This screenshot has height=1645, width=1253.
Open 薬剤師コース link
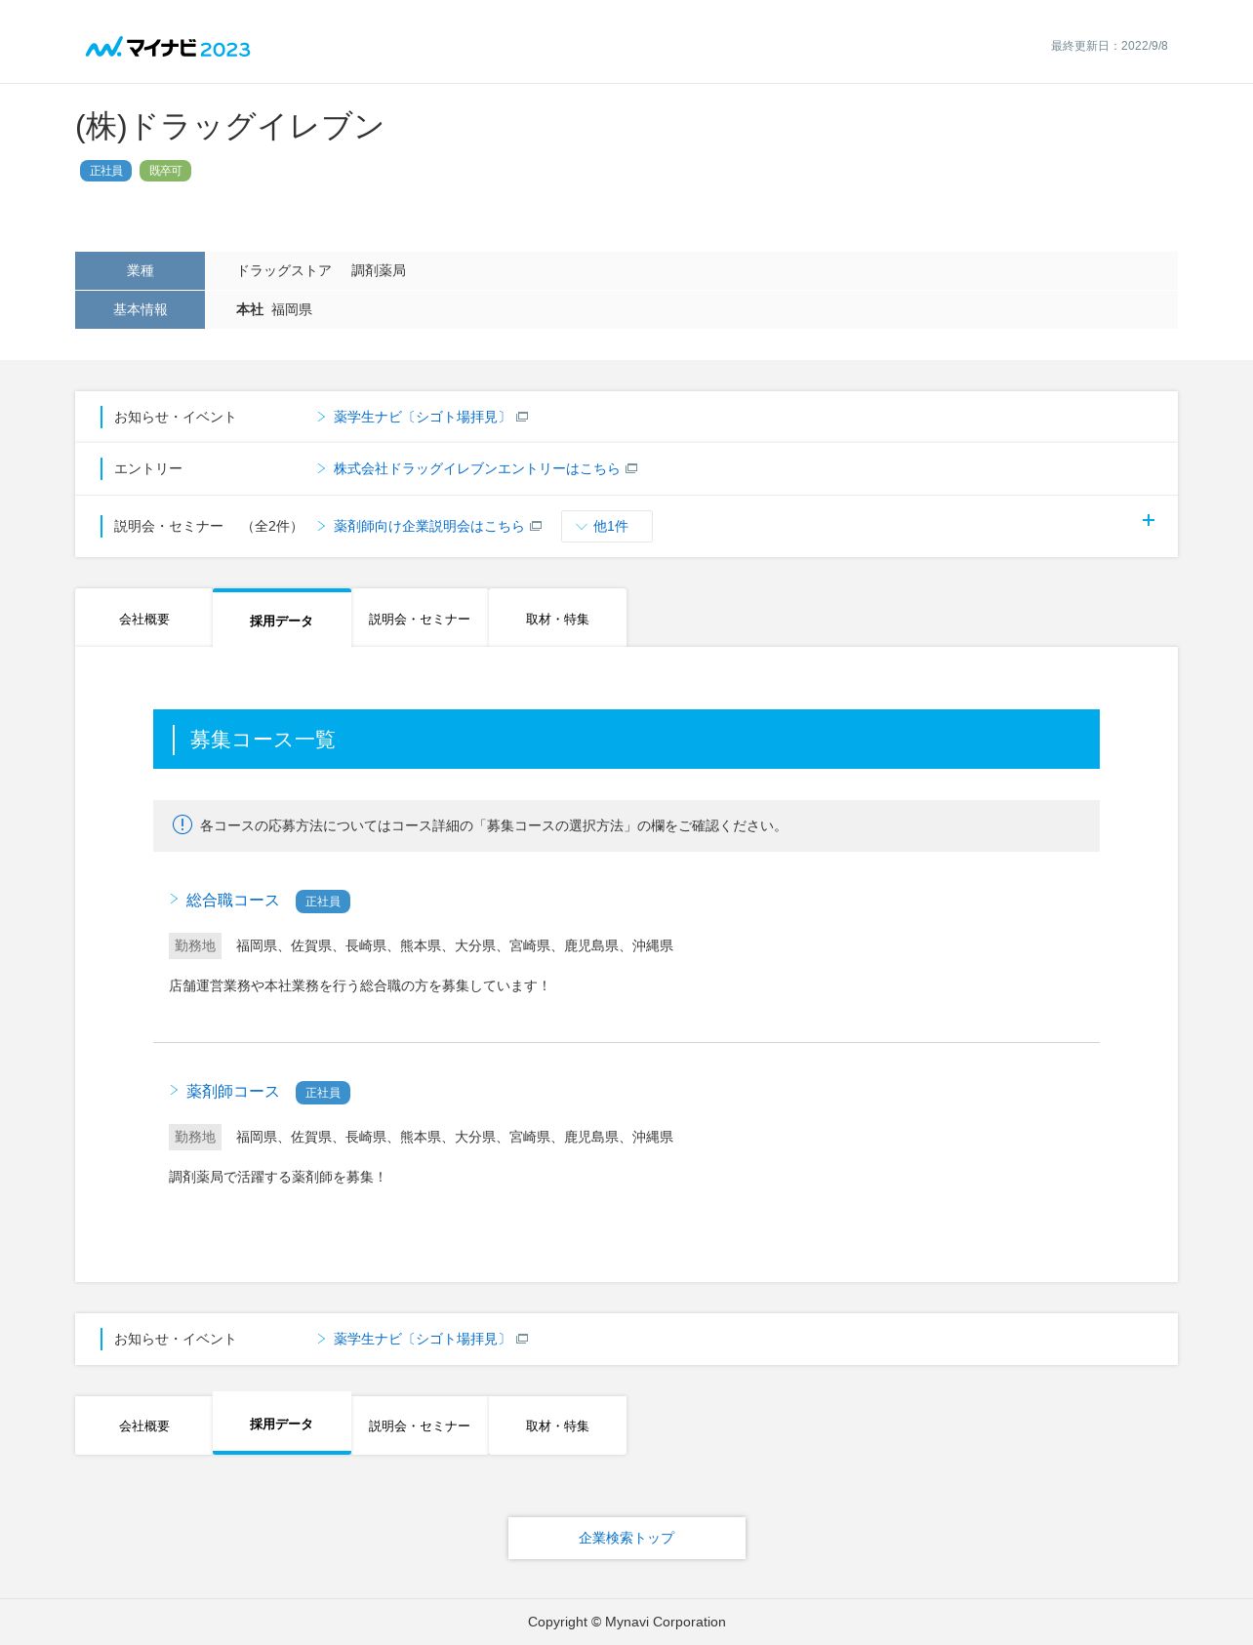tap(232, 1091)
